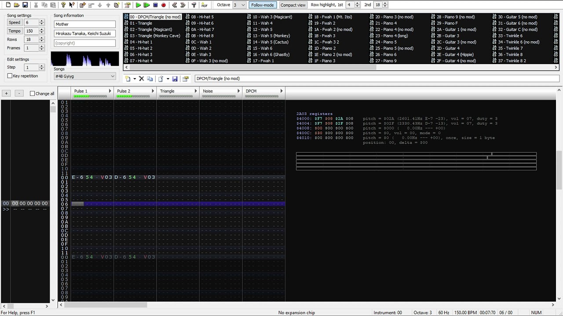563x316 pixels.
Task: Click the Compact view button
Action: 293,5
